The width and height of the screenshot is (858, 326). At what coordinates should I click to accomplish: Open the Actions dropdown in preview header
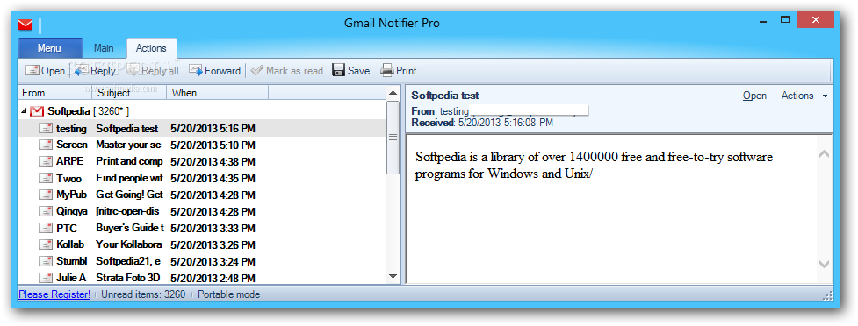[804, 96]
